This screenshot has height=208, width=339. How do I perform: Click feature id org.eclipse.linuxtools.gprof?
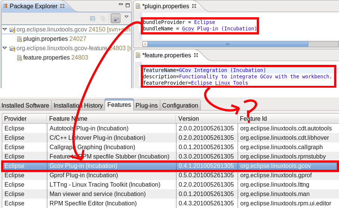click(276, 175)
